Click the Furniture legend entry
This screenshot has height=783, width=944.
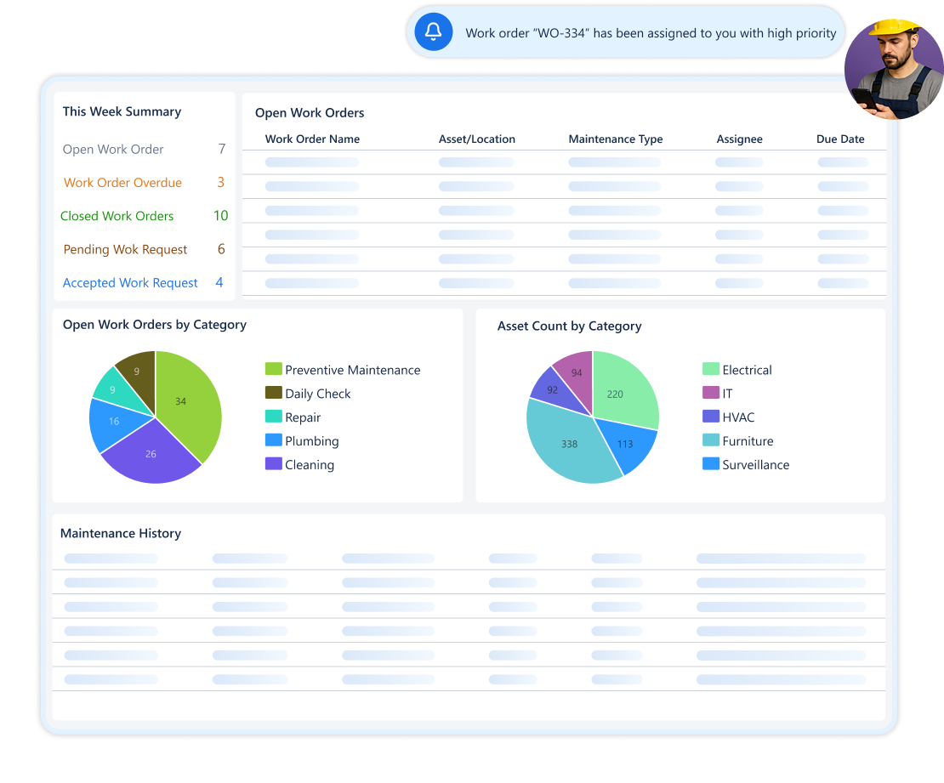point(738,440)
